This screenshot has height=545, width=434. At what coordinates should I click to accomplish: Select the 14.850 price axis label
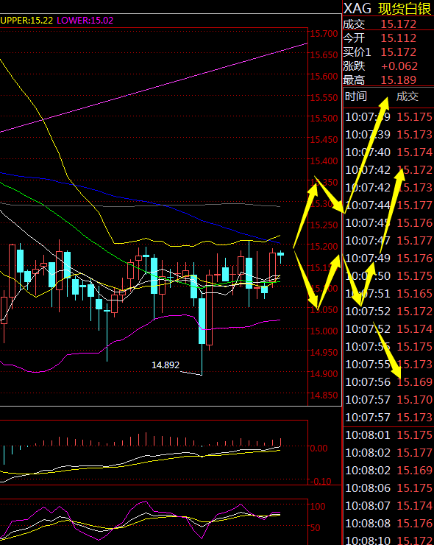pyautogui.click(x=324, y=395)
